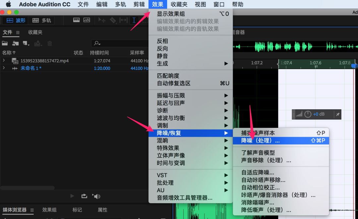Screen dimensions: 358x219
Task: Switch to the 波形 (Waveform) view icon
Action: click(x=10, y=20)
